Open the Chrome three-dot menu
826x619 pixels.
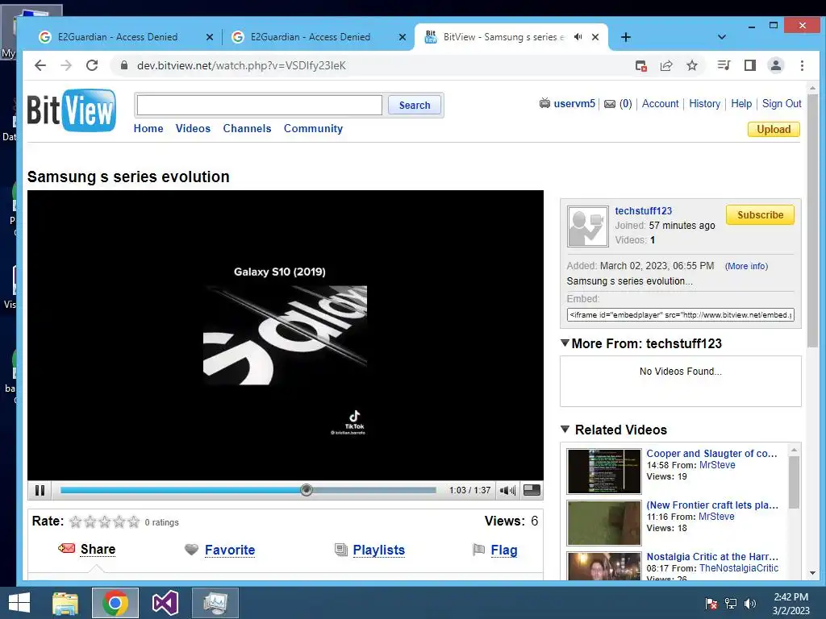pos(802,65)
